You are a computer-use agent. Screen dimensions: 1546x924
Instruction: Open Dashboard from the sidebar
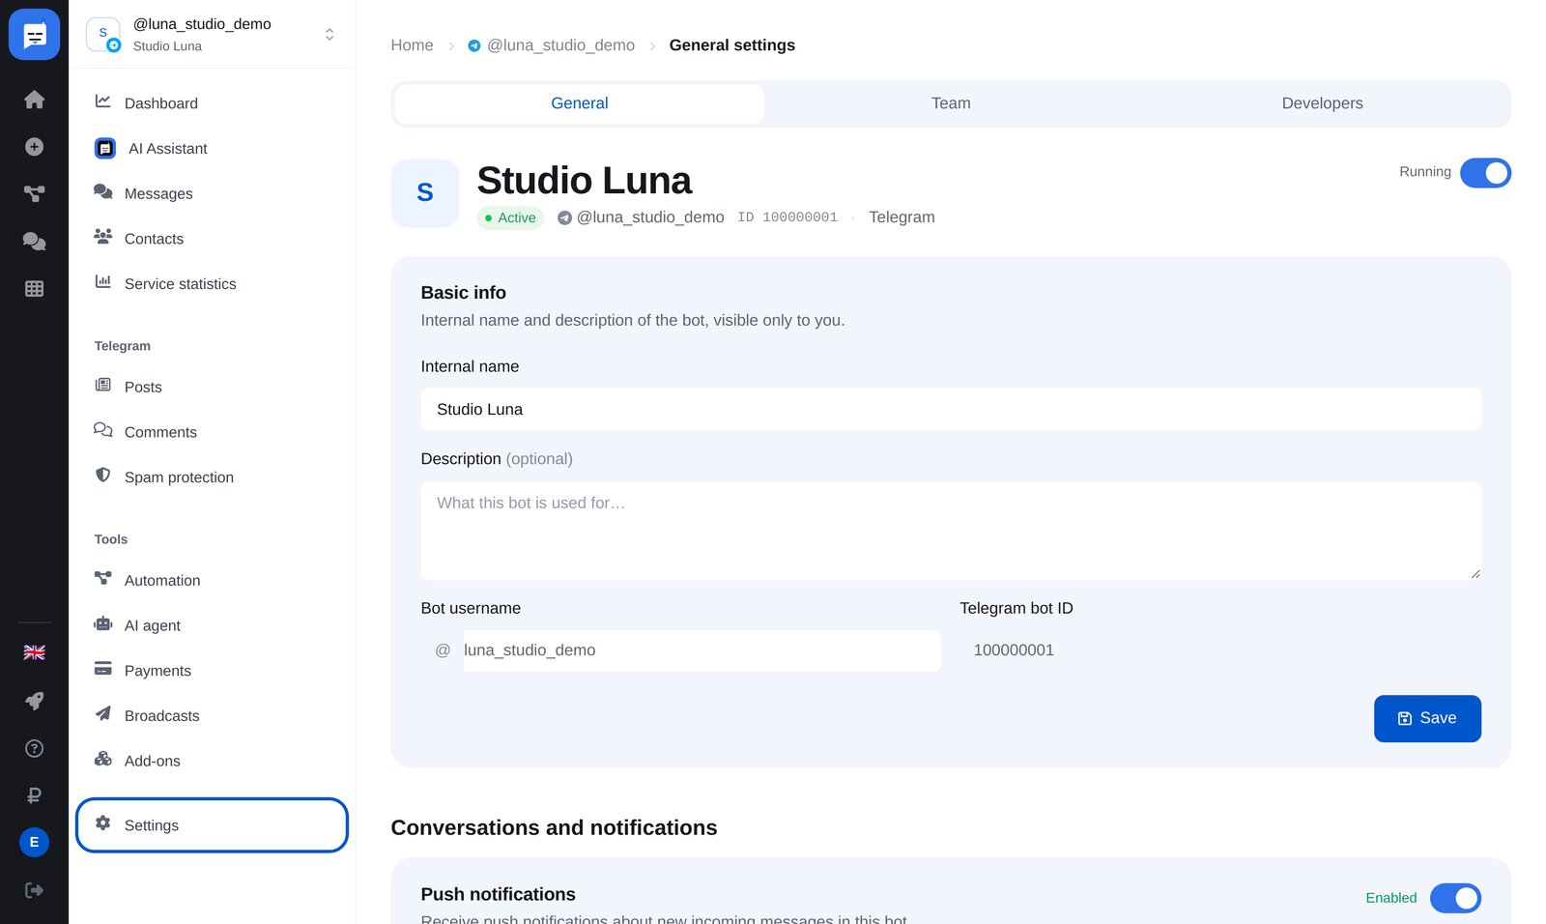tap(212, 103)
